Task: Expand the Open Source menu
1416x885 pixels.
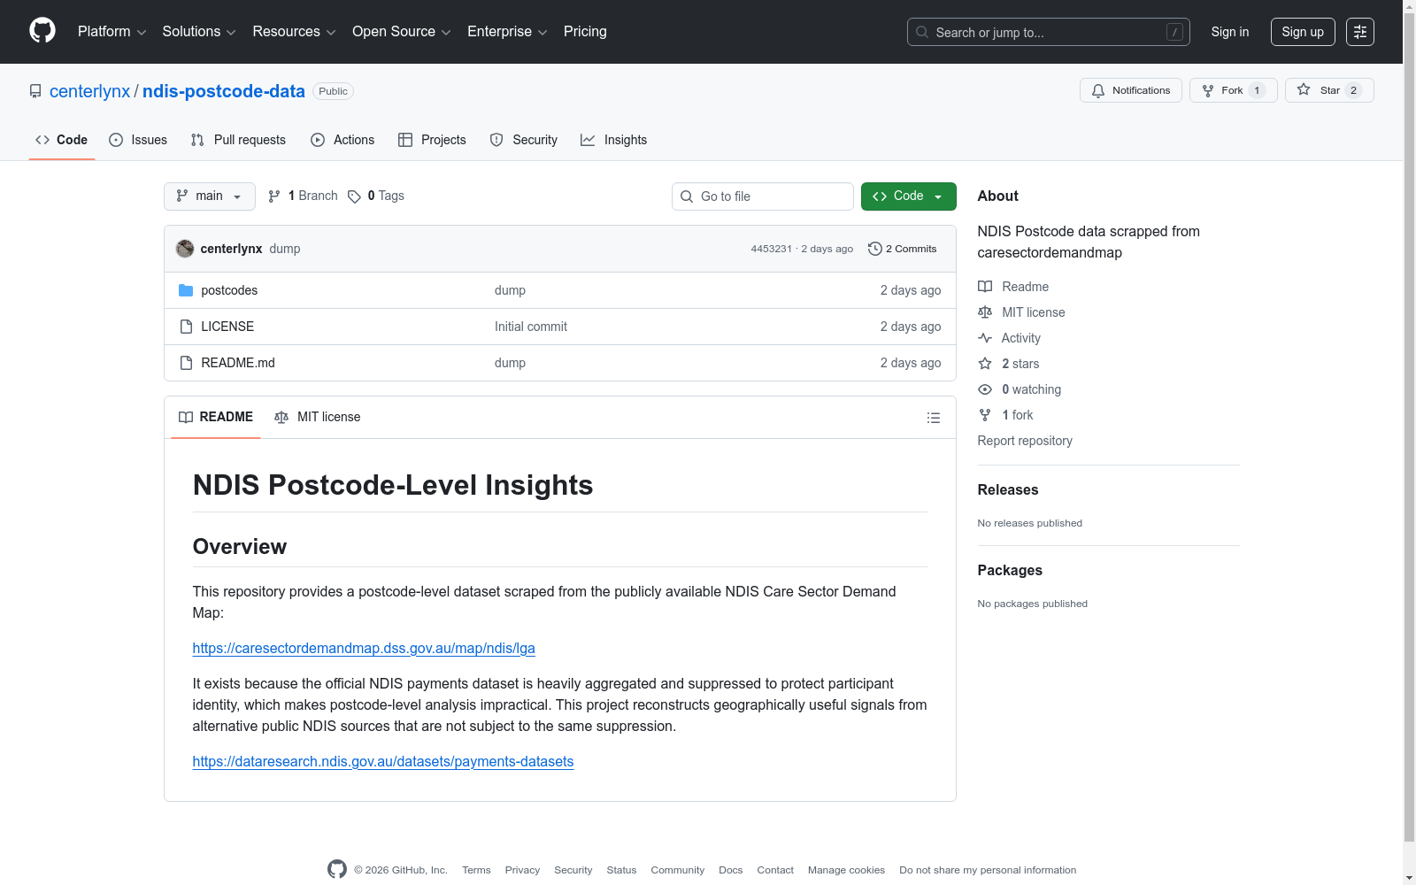Action: pyautogui.click(x=402, y=32)
